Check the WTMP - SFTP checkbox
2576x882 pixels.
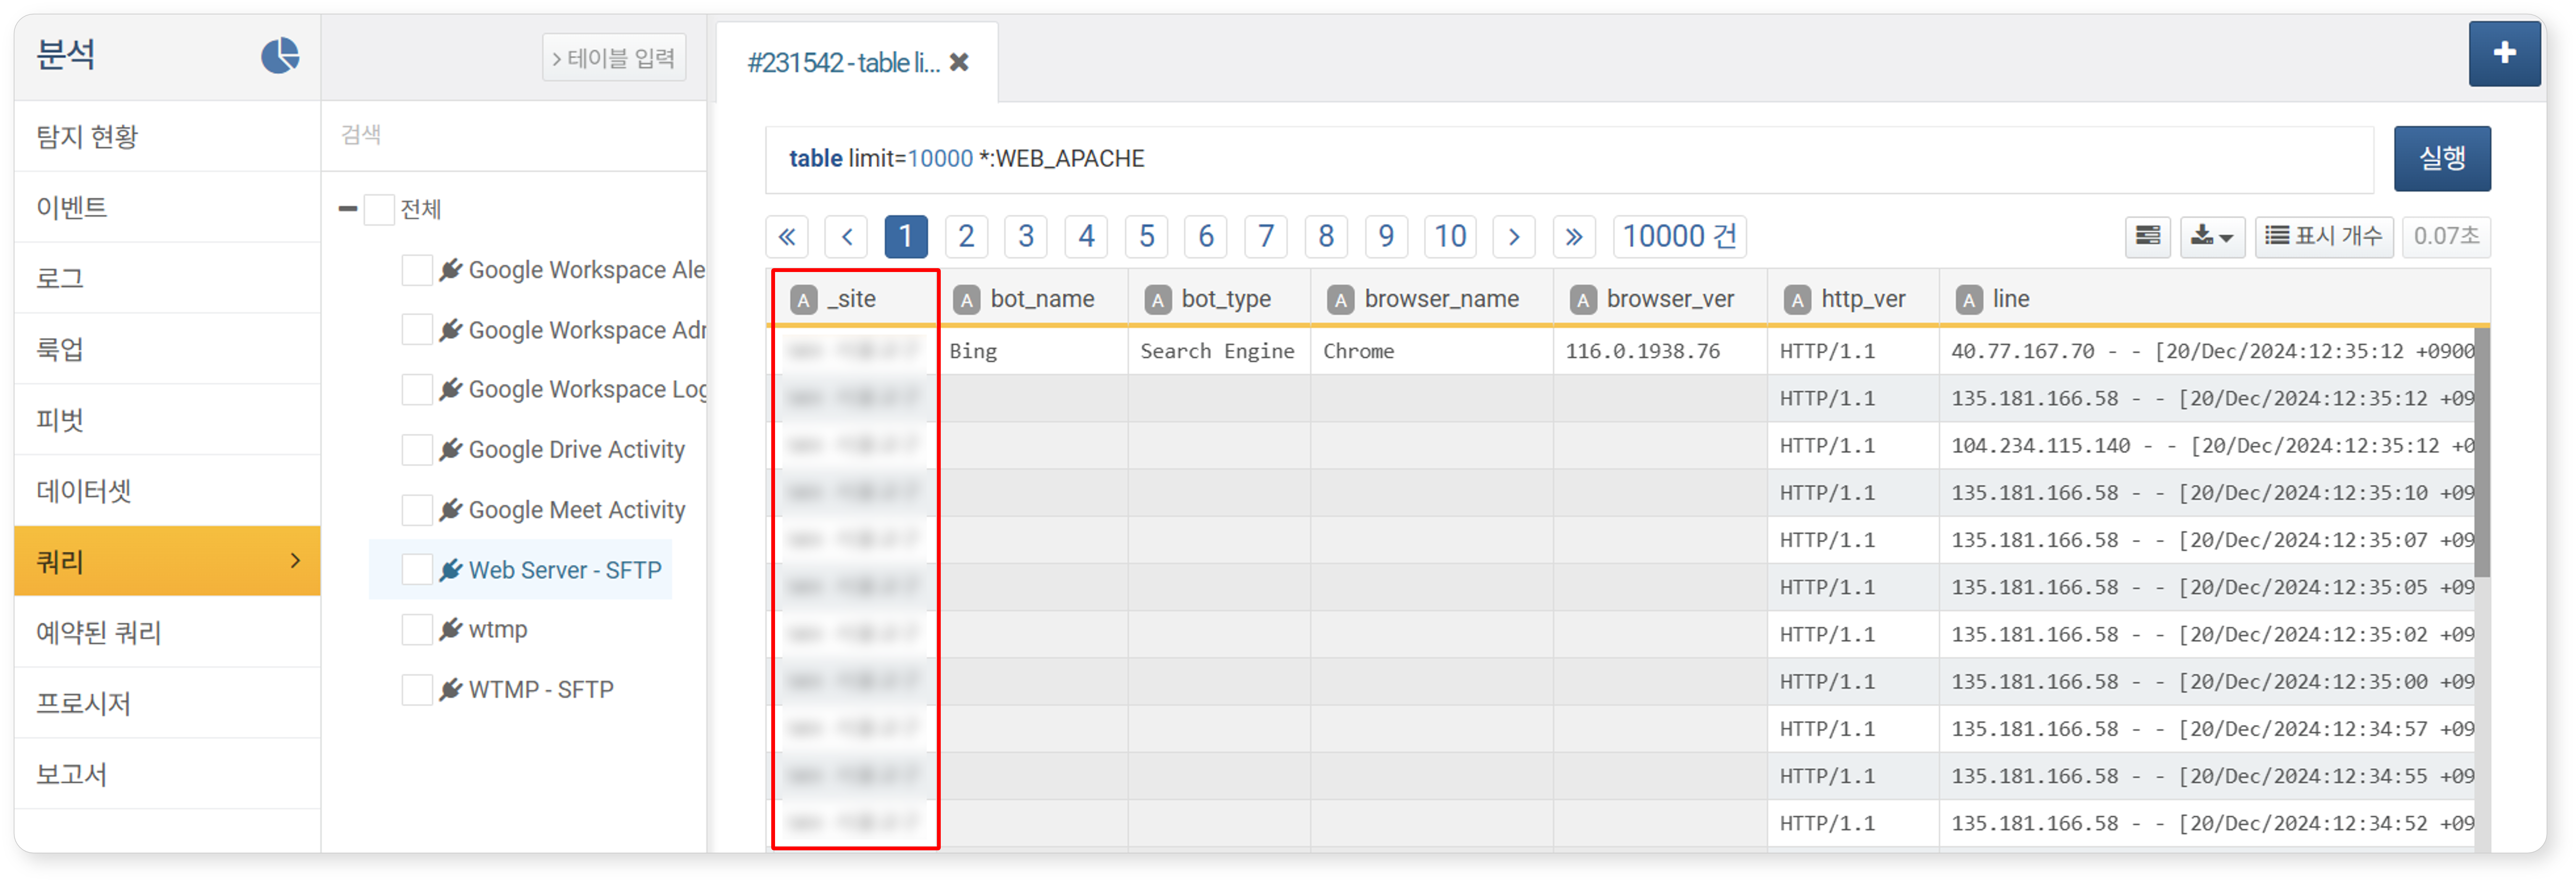pos(416,689)
